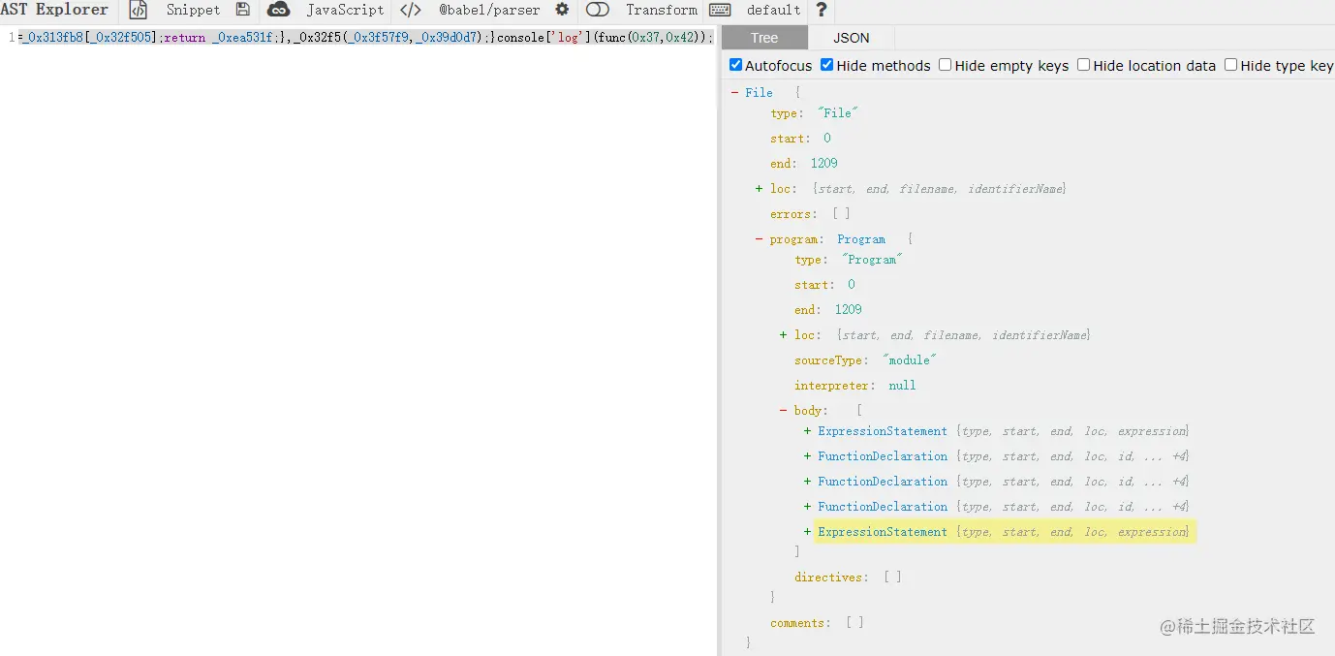
Task: Collapse the File root node
Action: coord(735,93)
